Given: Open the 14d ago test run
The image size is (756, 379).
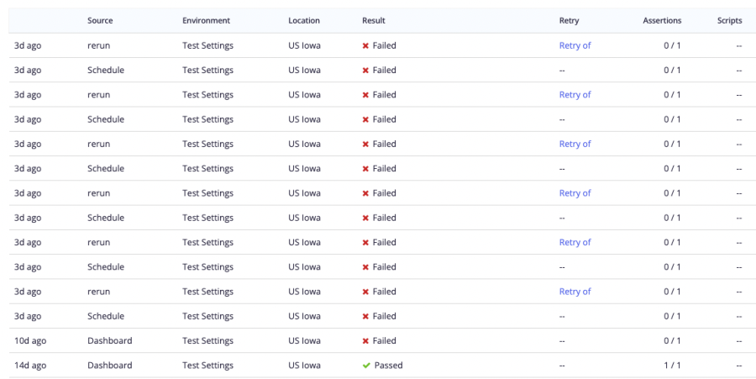Looking at the screenshot, I should point(28,366).
